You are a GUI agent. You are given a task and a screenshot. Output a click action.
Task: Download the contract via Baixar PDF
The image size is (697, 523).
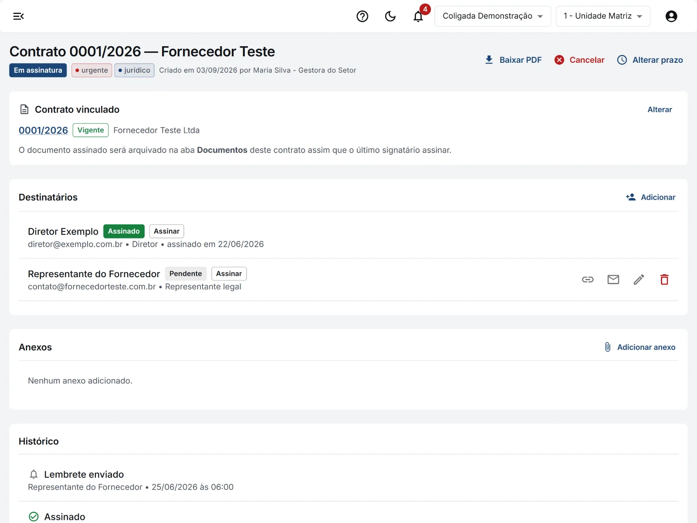coord(513,60)
